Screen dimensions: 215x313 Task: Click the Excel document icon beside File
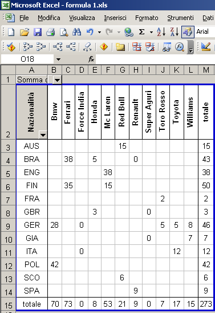(x=10, y=18)
